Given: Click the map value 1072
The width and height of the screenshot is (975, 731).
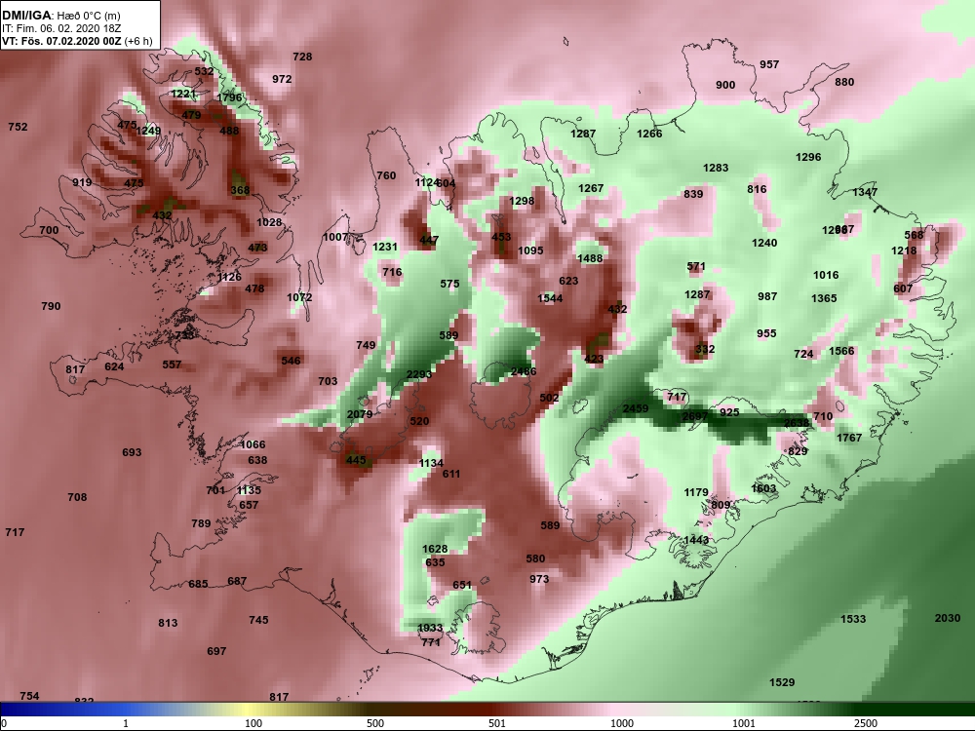Looking at the screenshot, I should [299, 297].
